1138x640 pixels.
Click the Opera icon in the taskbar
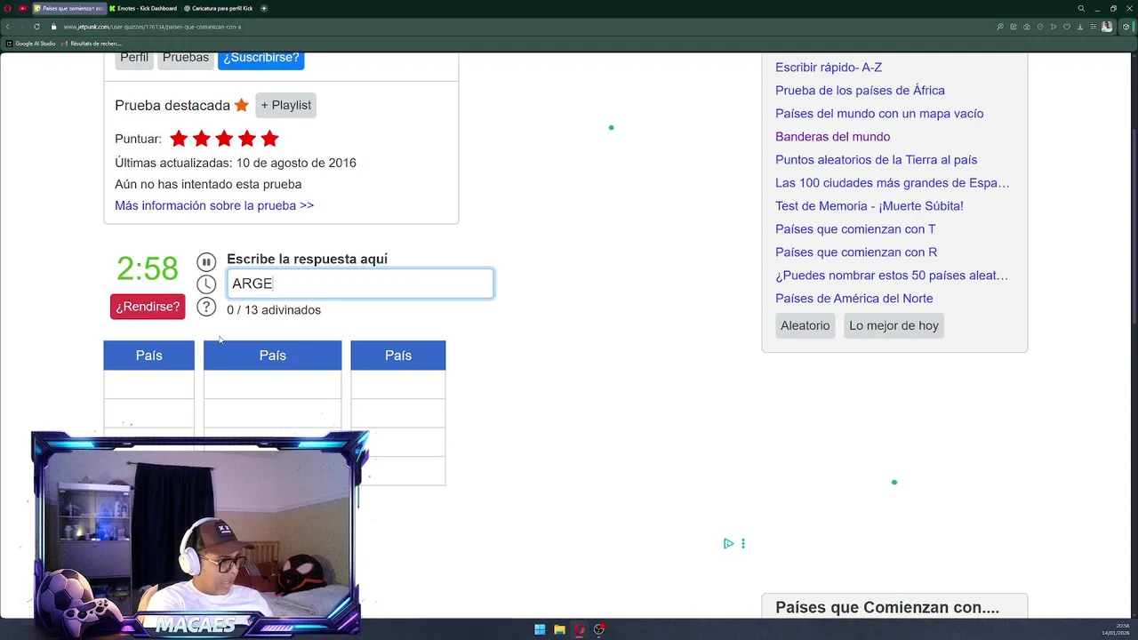[580, 629]
